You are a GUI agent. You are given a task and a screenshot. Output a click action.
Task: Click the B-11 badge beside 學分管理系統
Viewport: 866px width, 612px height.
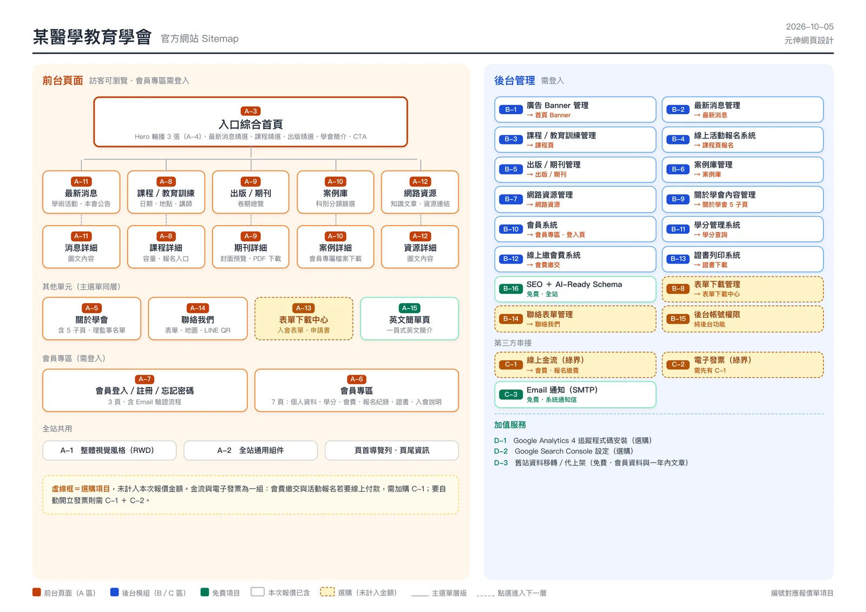click(x=678, y=229)
